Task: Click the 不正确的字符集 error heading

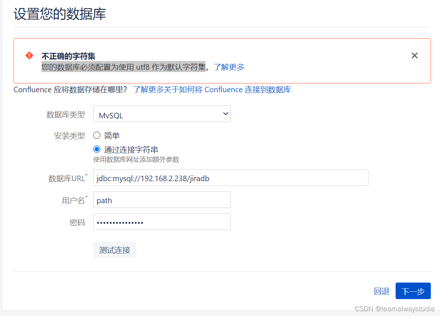Action: [69, 56]
